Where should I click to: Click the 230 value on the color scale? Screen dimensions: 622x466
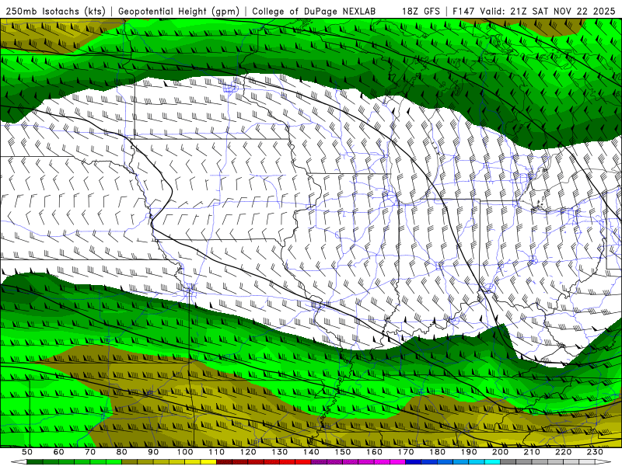596,452
